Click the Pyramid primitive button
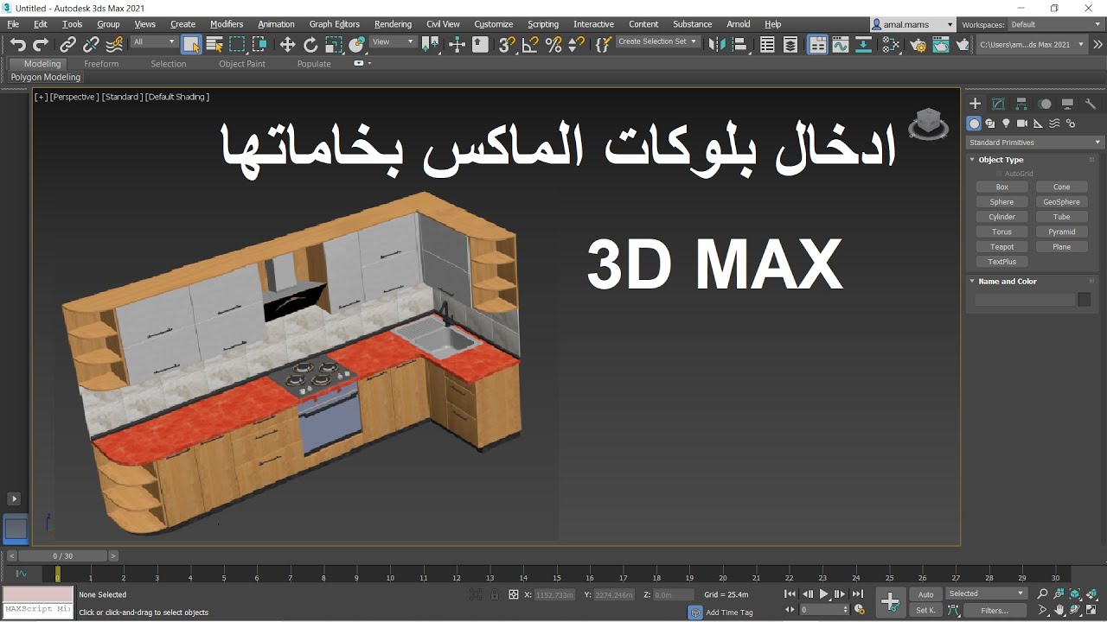Image resolution: width=1107 pixels, height=622 pixels. coord(1061,232)
